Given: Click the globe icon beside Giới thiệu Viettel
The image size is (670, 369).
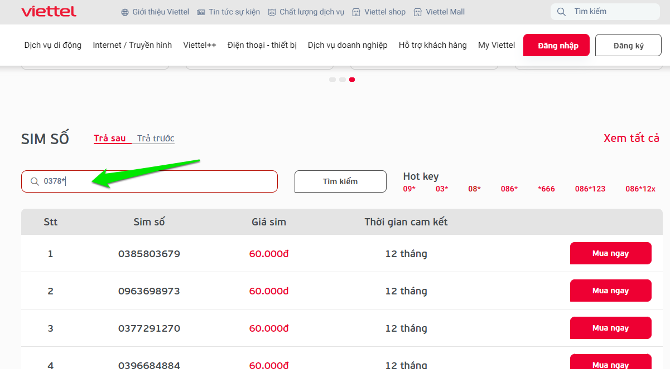Looking at the screenshot, I should pos(125,12).
